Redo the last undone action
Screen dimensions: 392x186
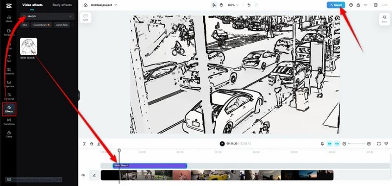point(256,5)
